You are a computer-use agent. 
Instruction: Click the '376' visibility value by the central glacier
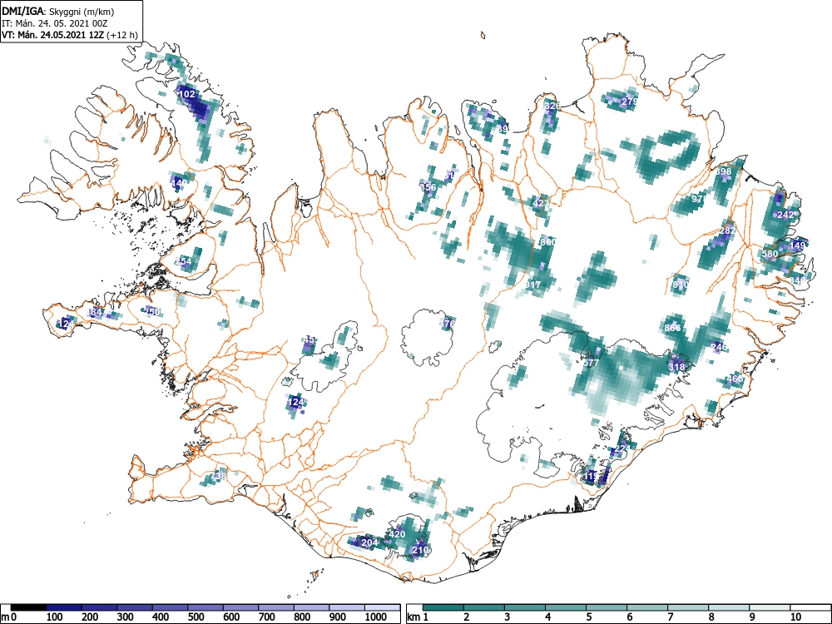(448, 323)
